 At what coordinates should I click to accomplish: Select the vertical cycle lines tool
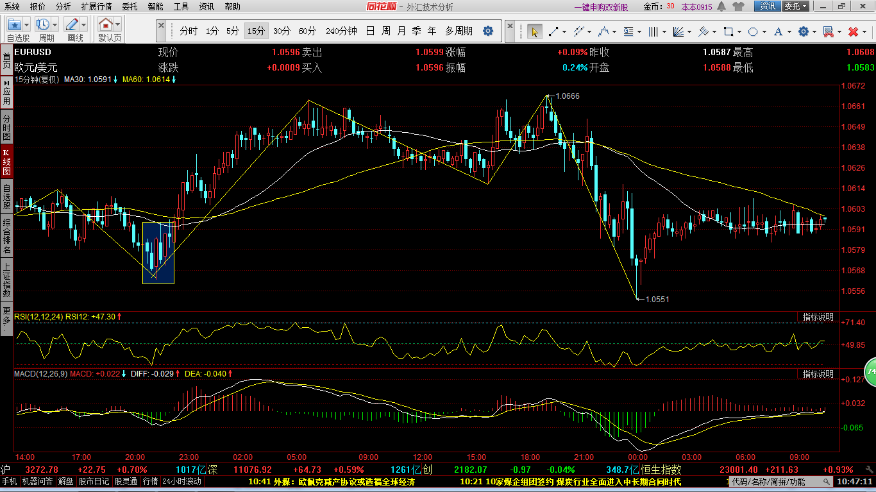pyautogui.click(x=653, y=31)
